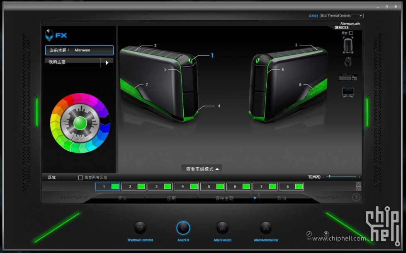The height and width of the screenshot is (253, 406).
Task: Open the blue arrow beside 保存主题
Action: point(255,198)
